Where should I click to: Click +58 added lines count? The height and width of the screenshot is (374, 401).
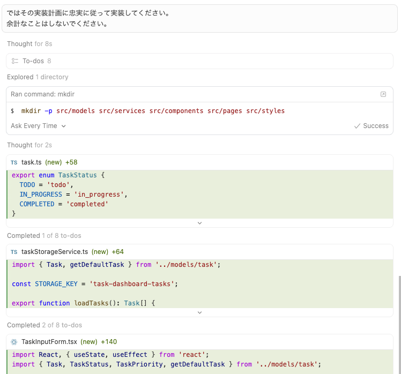point(71,162)
